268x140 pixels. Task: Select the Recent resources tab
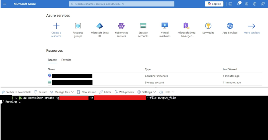pos(52,60)
